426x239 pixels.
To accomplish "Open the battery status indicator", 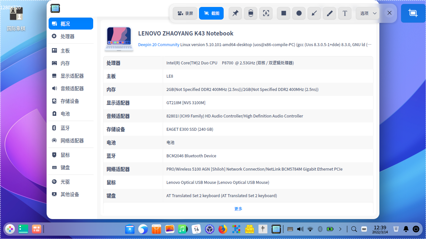I will [x=330, y=229].
